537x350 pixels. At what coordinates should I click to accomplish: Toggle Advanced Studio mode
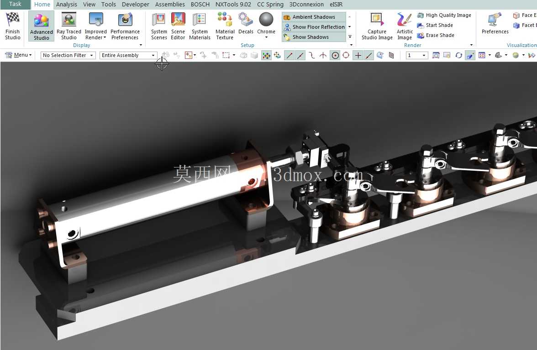click(x=41, y=26)
